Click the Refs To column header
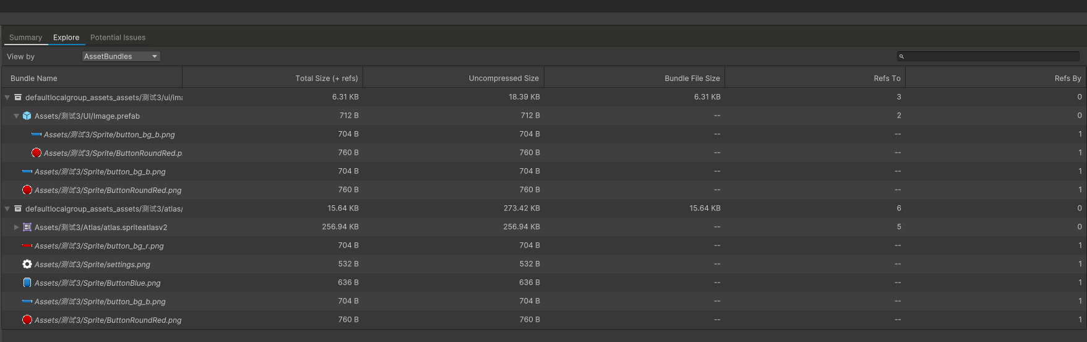This screenshot has width=1087, height=342. pyautogui.click(x=887, y=79)
